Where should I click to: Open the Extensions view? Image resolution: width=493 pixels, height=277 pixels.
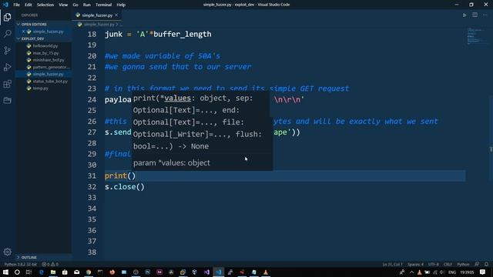click(x=7, y=84)
